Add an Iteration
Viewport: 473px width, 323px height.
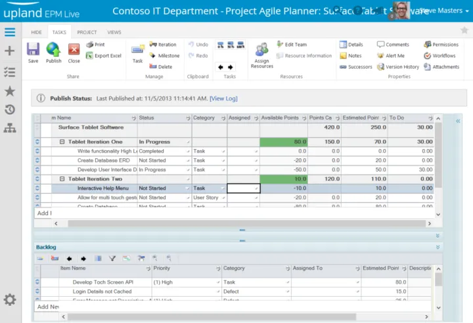pyautogui.click(x=163, y=45)
